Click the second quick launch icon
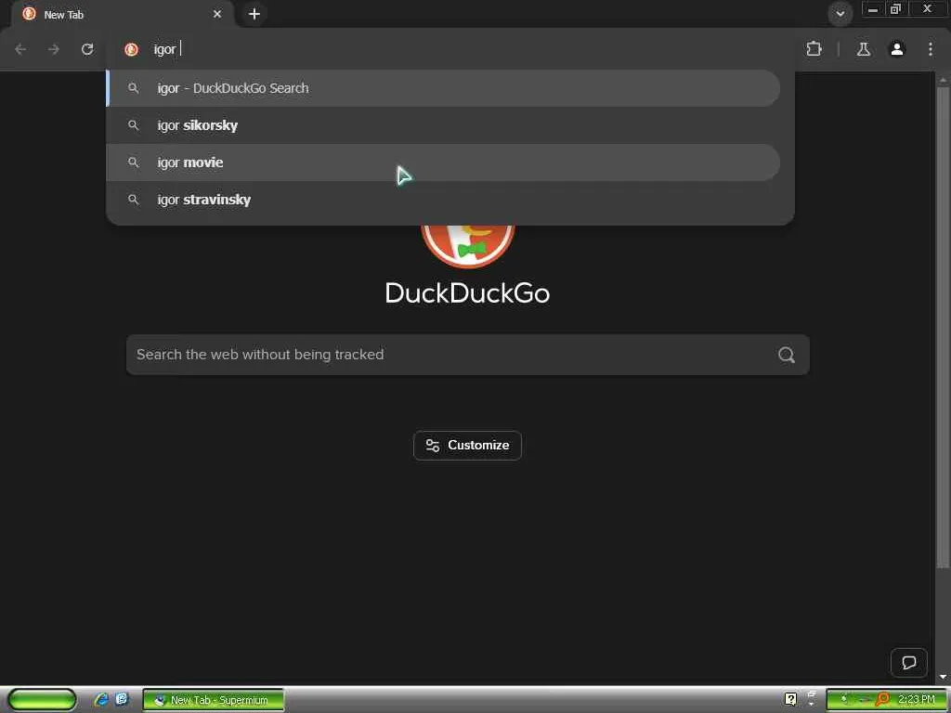Image resolution: width=951 pixels, height=713 pixels. [122, 700]
